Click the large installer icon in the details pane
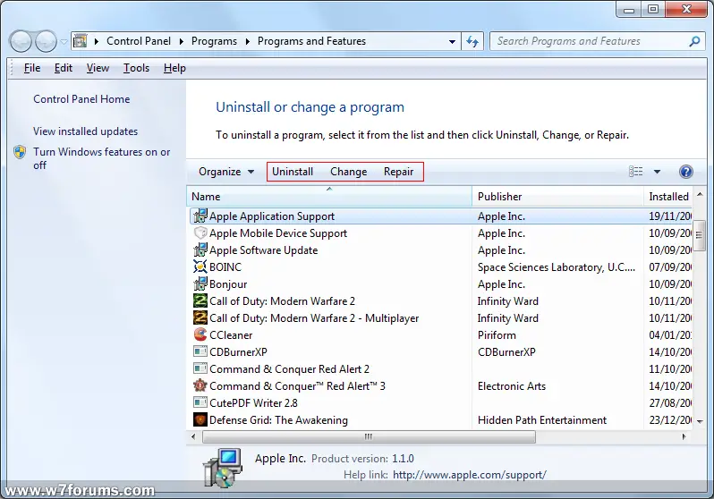714x499 pixels. (223, 467)
